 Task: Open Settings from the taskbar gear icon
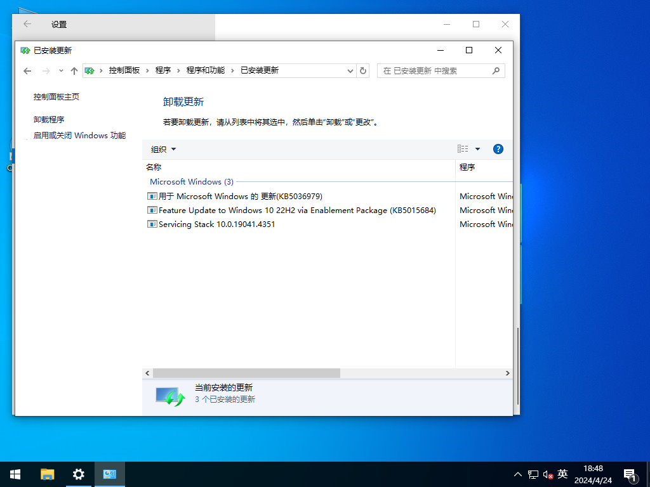78,474
